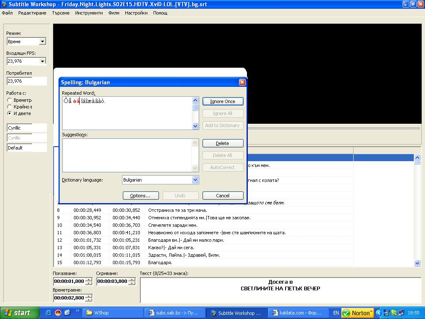Click the third quick launch icon
Screen dimensions: 425x319
[x=67, y=313]
